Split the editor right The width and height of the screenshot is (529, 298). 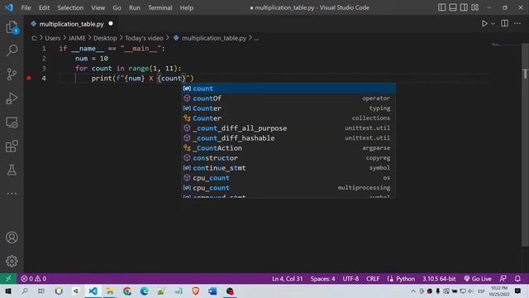click(505, 23)
